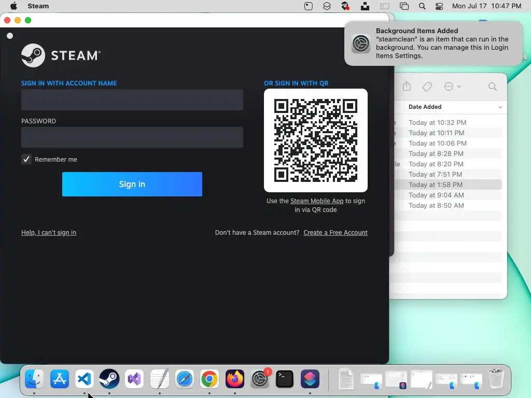This screenshot has width=531, height=398.
Task: Click the menu bar icon with red dot
Action: click(x=345, y=6)
